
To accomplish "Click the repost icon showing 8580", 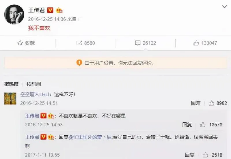I will pos(79,43).
